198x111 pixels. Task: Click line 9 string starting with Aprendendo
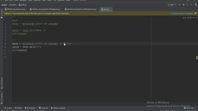tap(47, 44)
